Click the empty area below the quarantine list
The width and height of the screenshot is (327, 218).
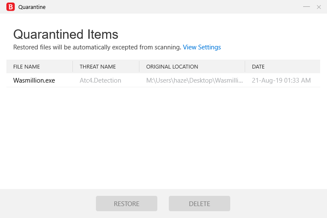tap(163, 136)
